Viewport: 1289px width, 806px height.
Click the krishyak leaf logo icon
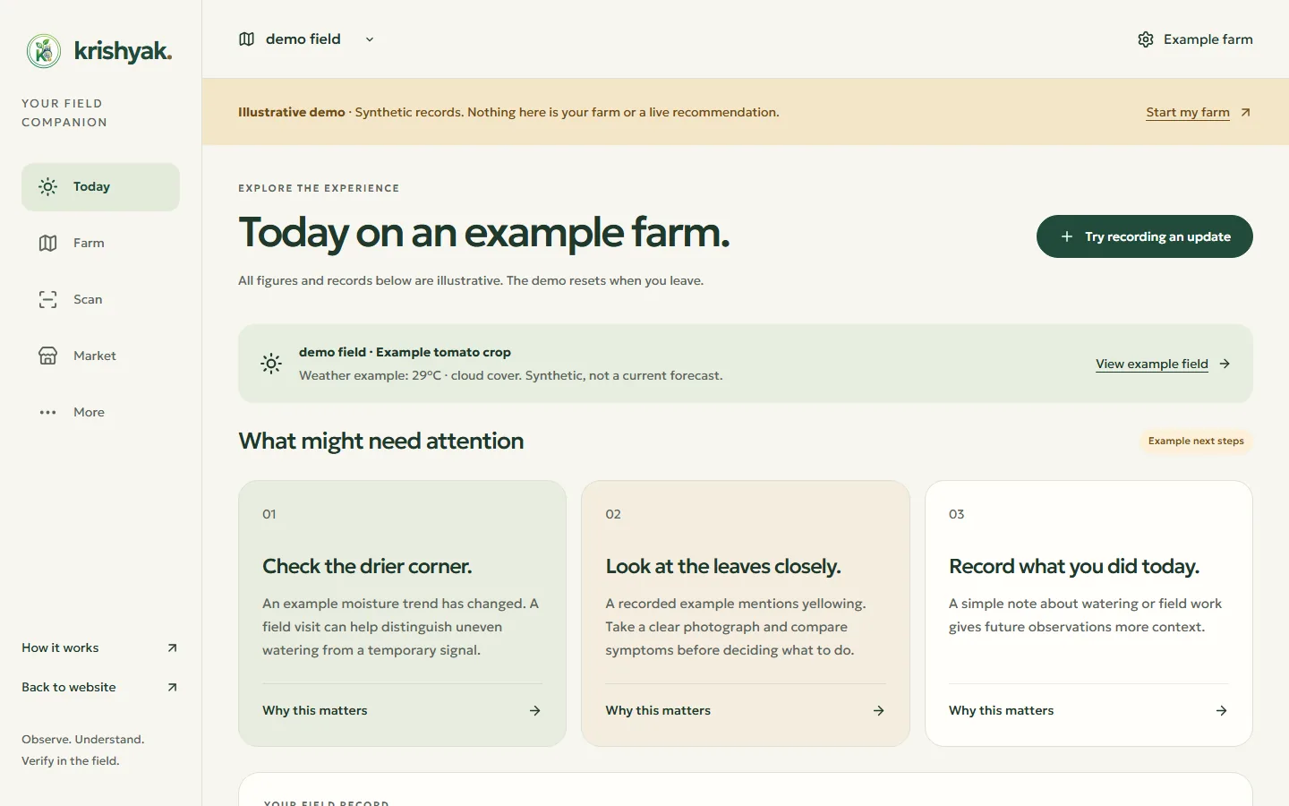[x=44, y=51]
